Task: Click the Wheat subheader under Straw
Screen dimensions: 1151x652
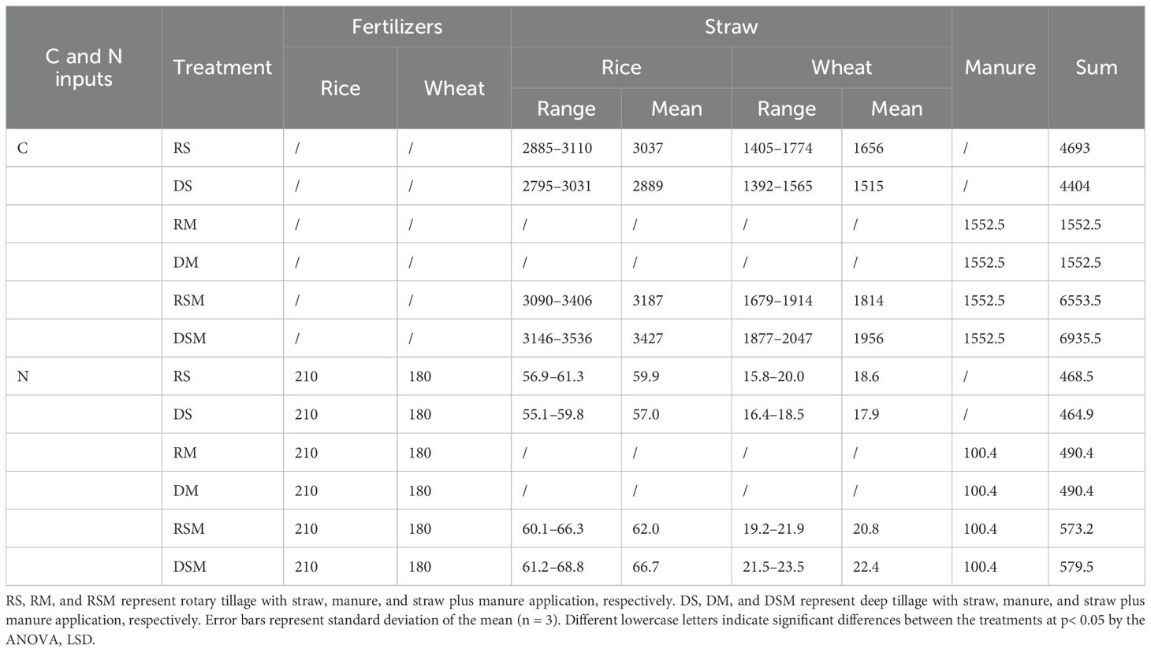Action: point(841,68)
